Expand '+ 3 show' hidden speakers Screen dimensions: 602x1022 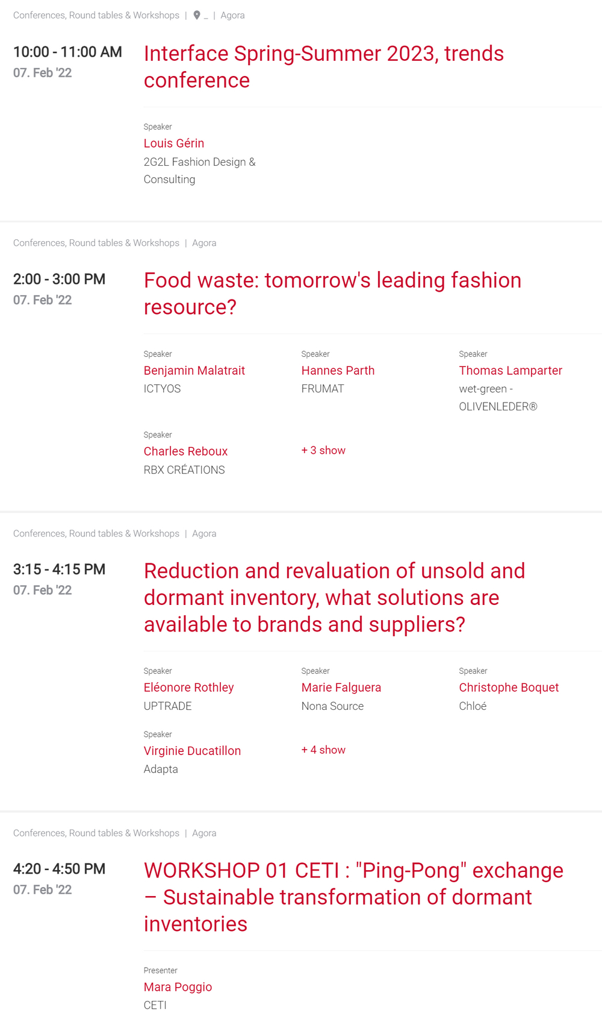323,451
